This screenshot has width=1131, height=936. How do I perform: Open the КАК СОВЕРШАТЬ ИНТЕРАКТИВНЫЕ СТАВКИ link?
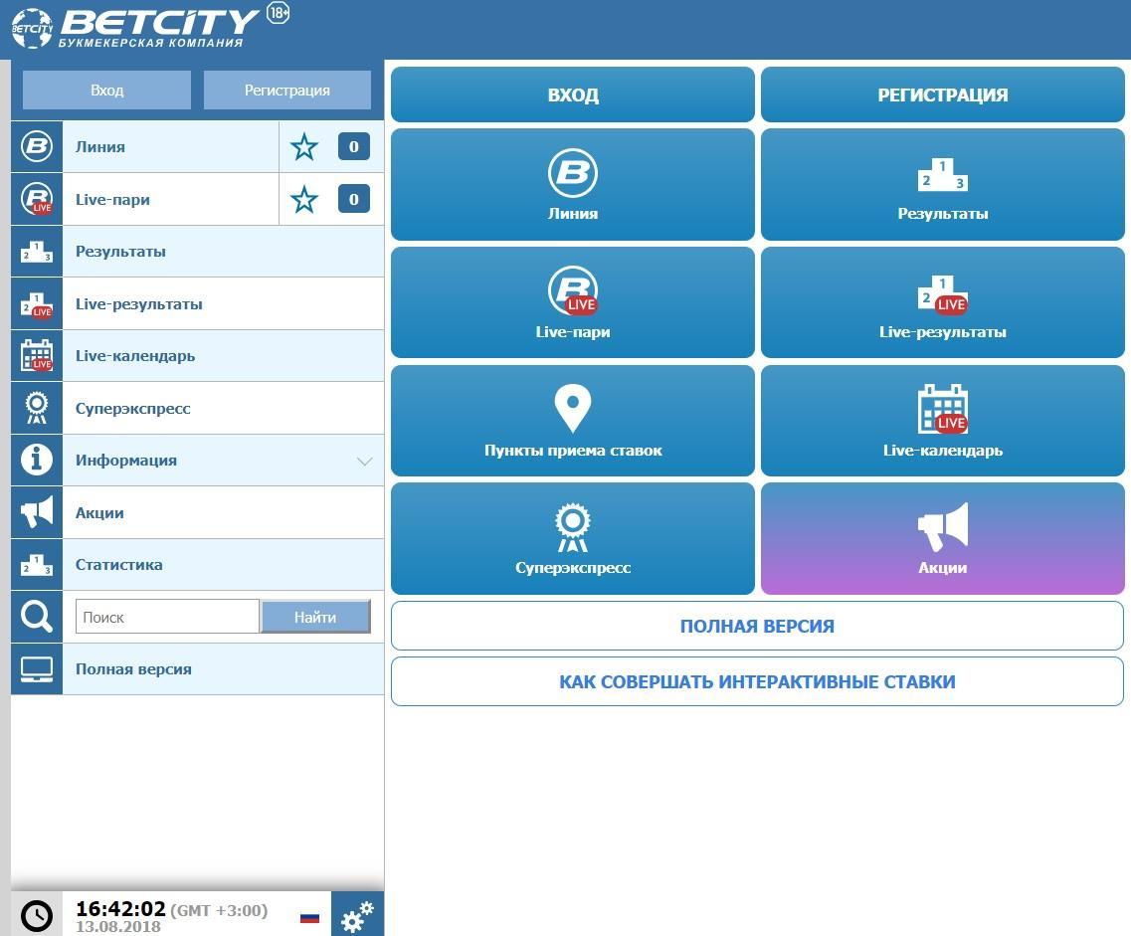757,682
